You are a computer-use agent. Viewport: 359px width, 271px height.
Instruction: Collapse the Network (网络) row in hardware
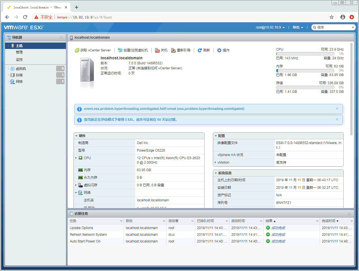(76, 193)
